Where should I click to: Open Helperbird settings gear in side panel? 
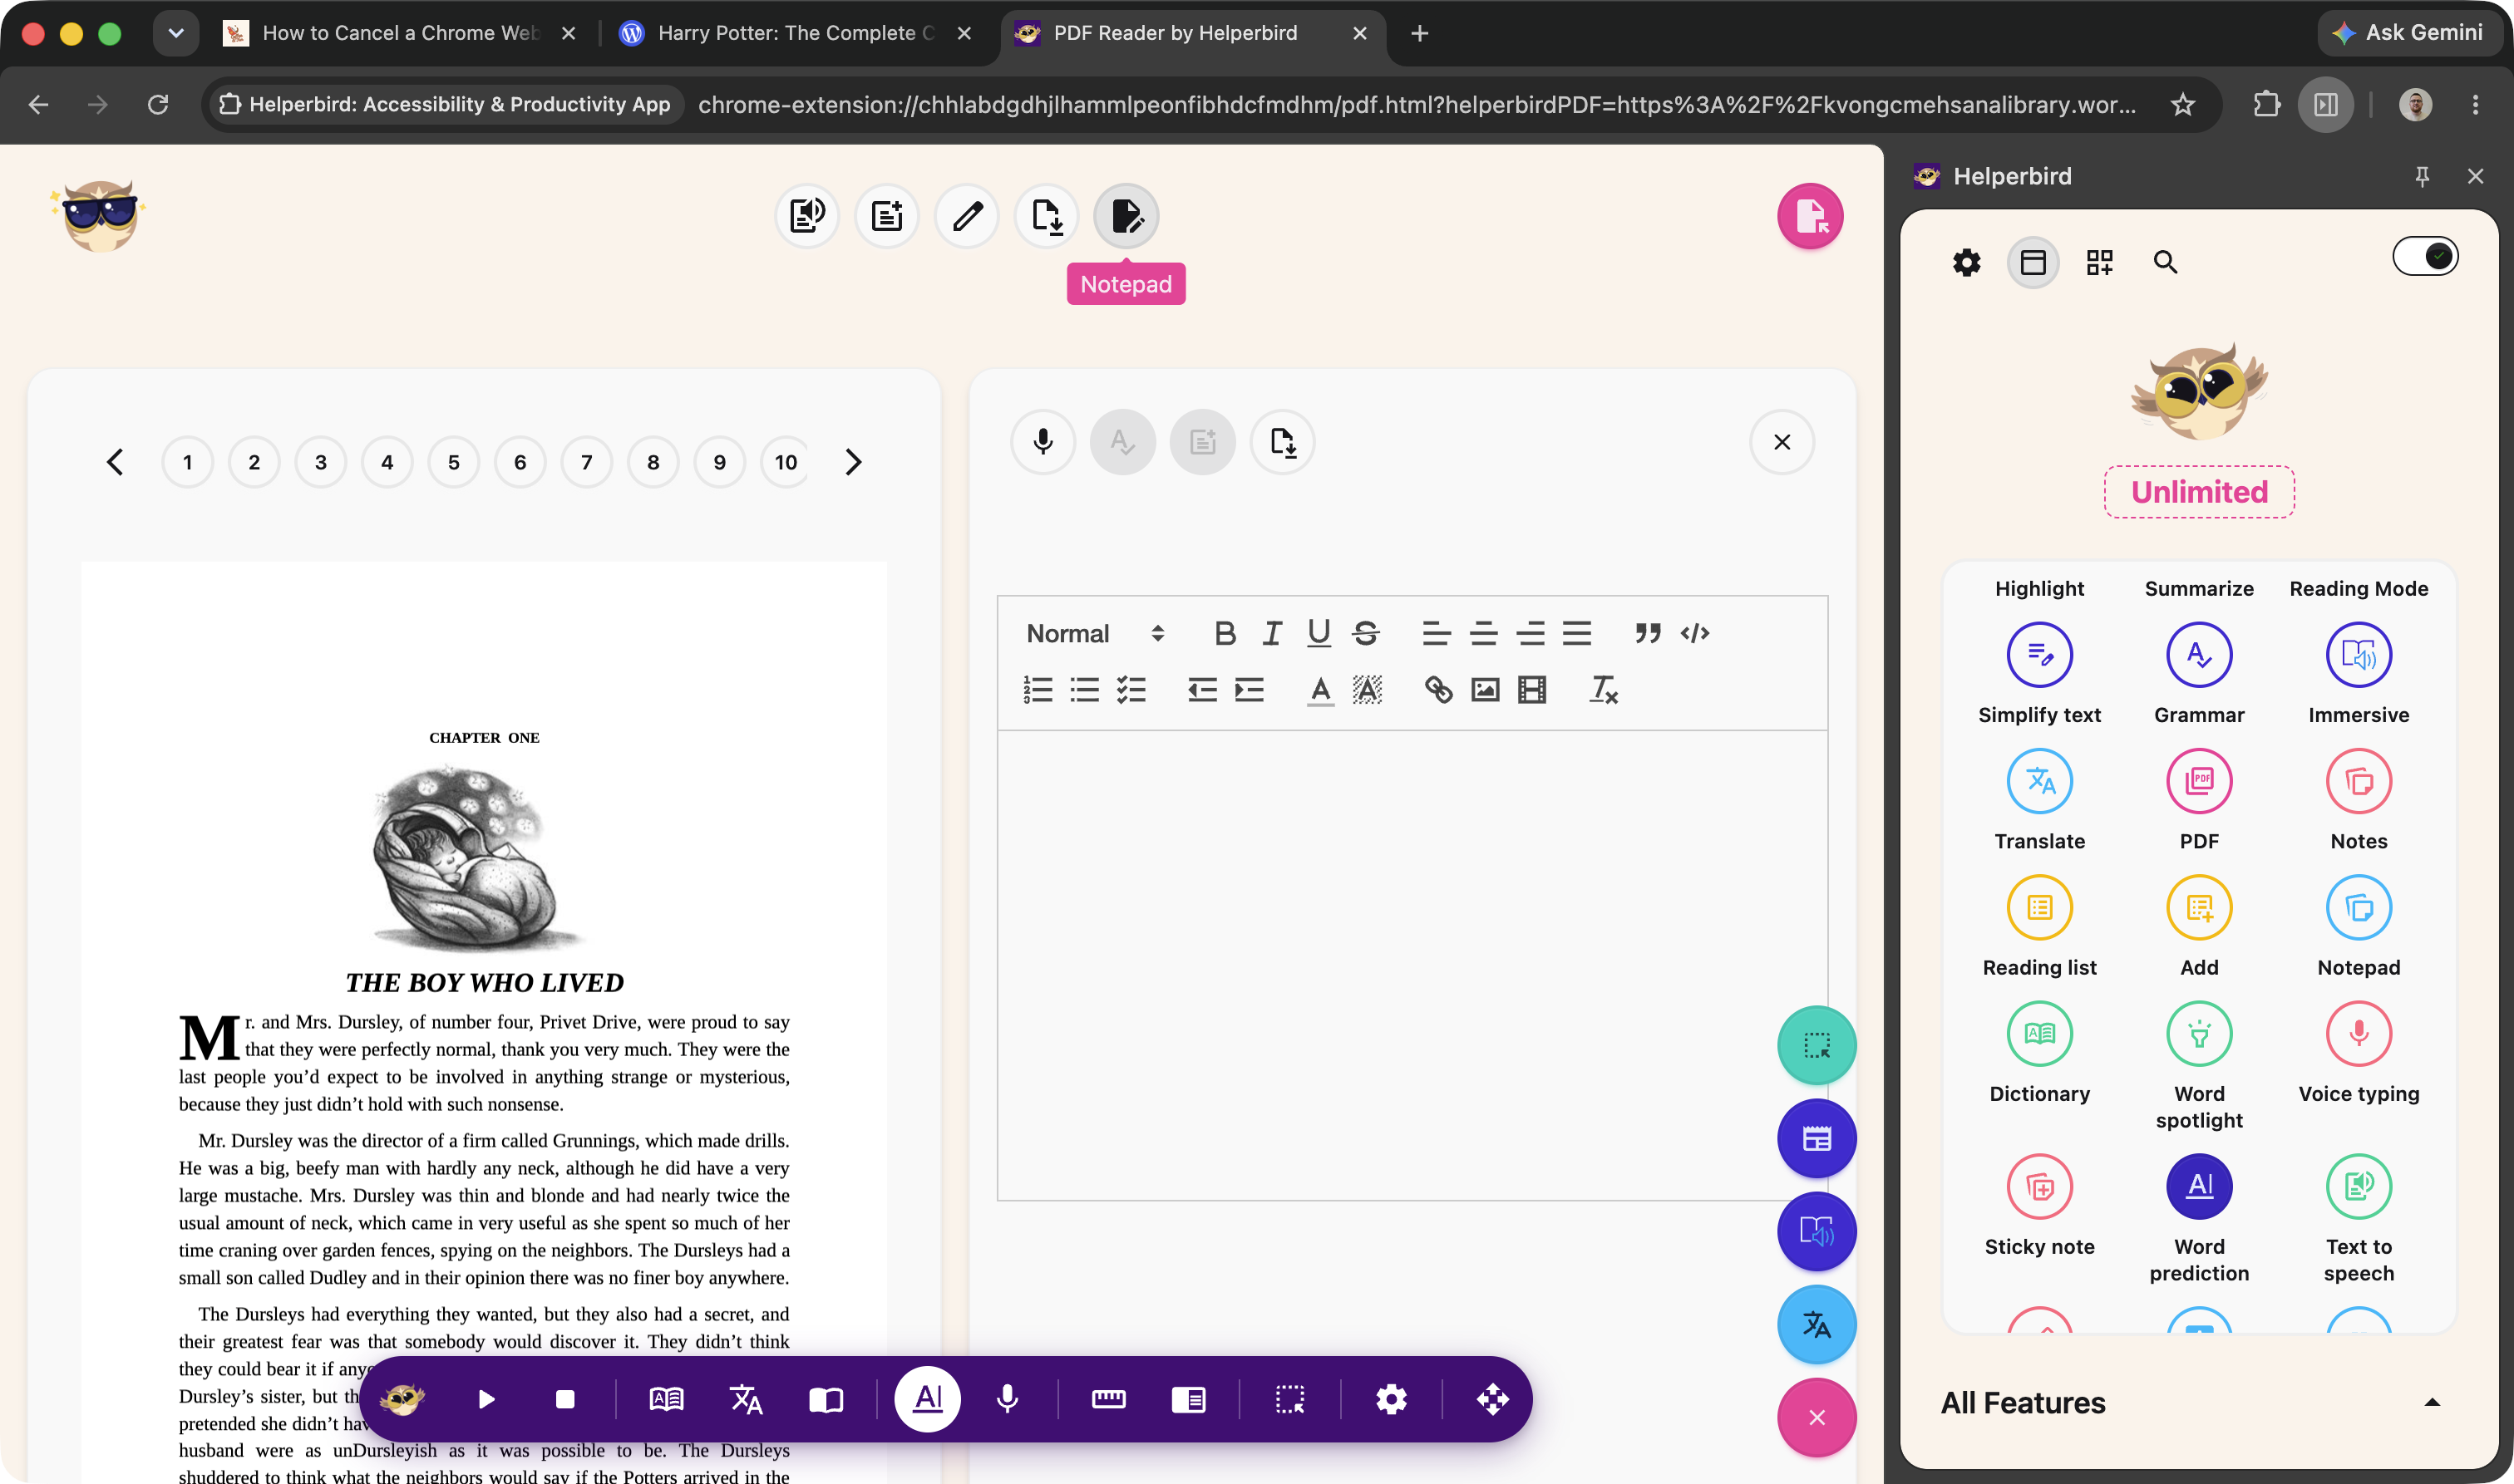coord(1967,263)
